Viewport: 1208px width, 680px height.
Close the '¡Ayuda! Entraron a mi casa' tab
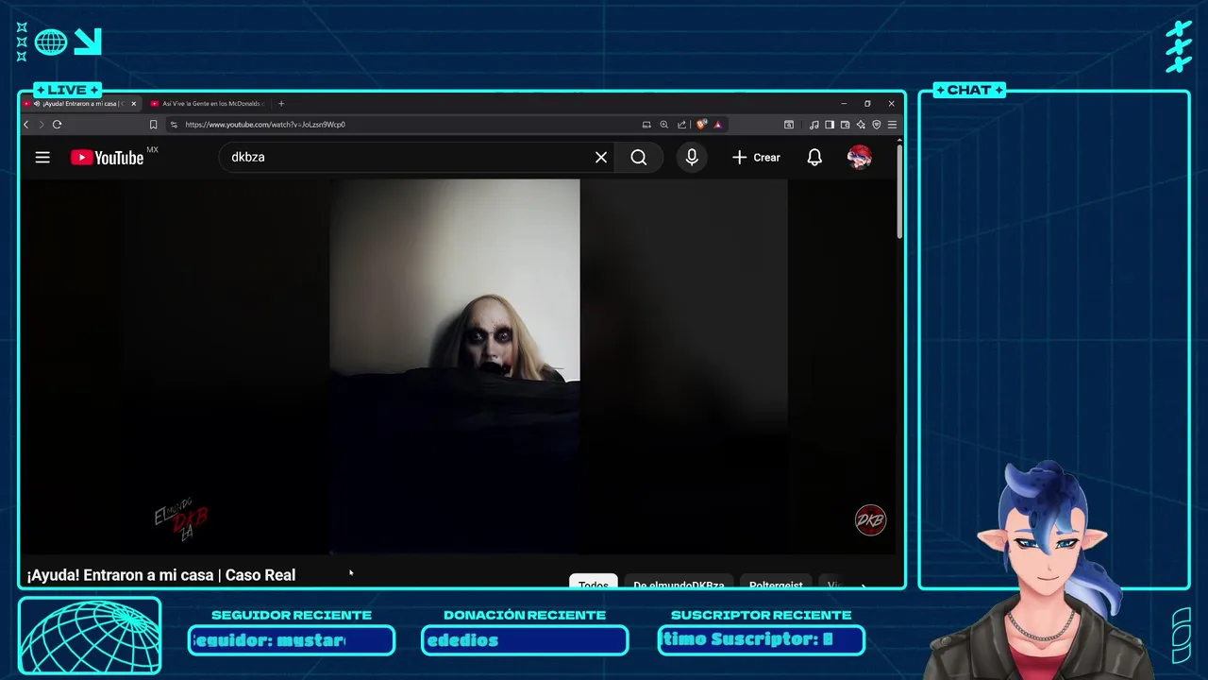coord(134,104)
